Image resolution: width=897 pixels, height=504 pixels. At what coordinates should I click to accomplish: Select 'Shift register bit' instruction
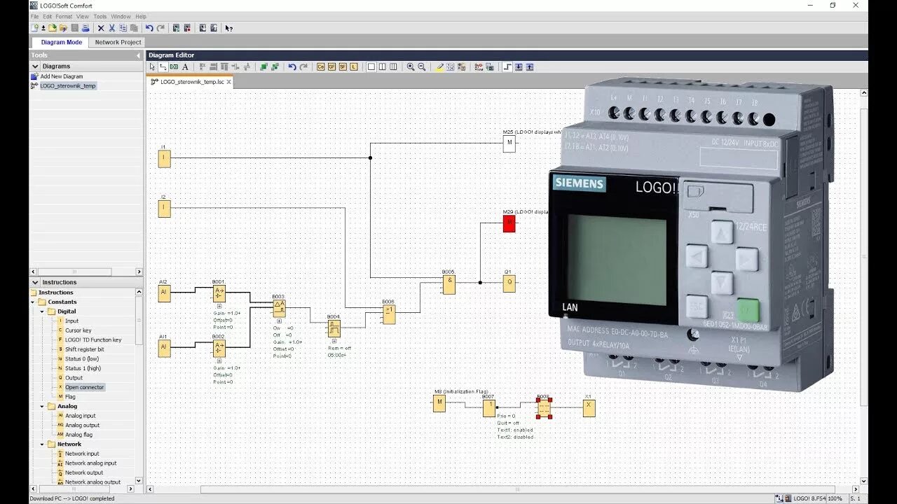pos(84,349)
